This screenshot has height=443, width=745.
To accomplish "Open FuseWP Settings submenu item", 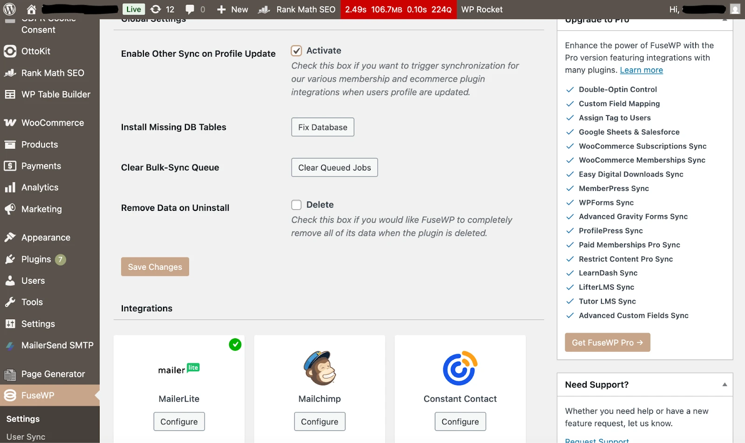I will (x=23, y=419).
